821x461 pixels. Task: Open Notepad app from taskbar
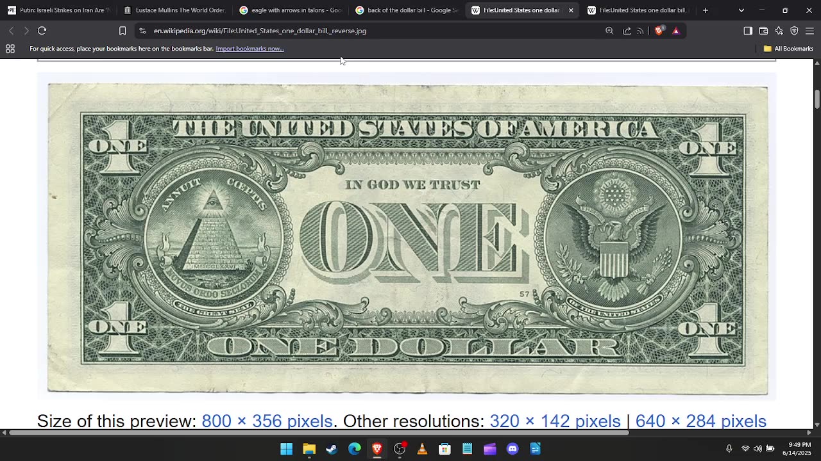point(468,449)
